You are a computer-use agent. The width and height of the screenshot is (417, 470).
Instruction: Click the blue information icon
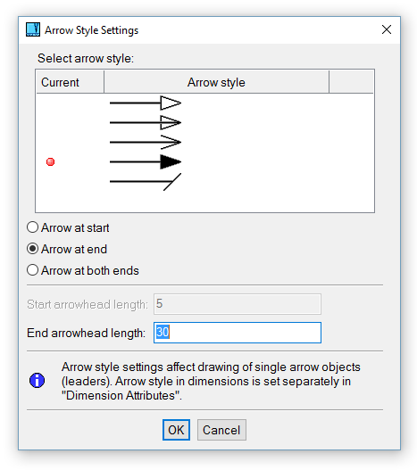[37, 381]
